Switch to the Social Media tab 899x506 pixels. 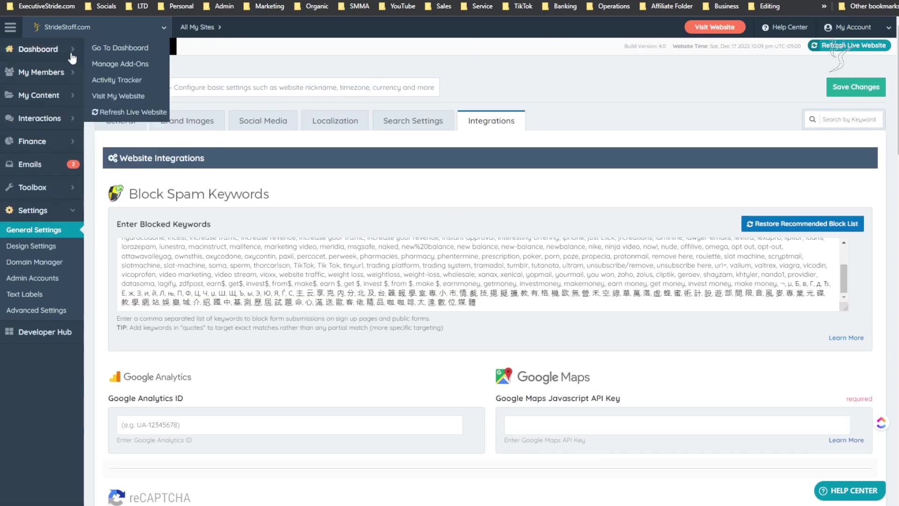(x=263, y=120)
